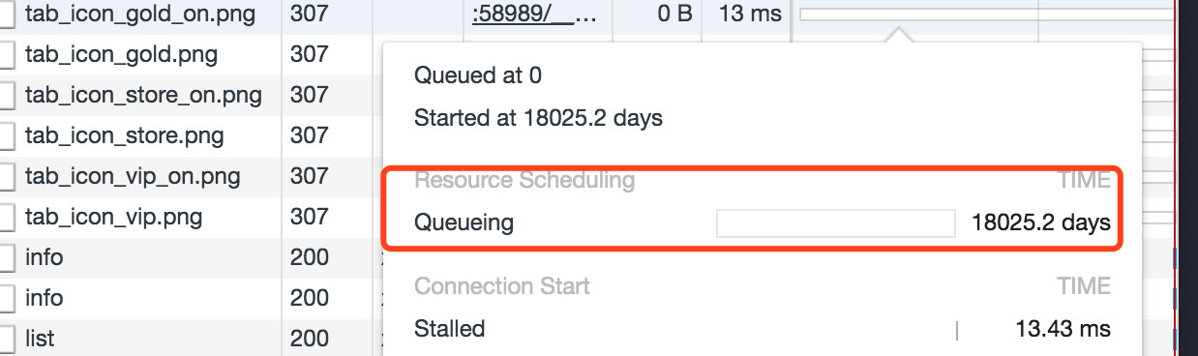Viewport: 1198px width, 356px height.
Task: Click the 307 status of tab_icon_gold_on.png
Action: pyautogui.click(x=310, y=15)
